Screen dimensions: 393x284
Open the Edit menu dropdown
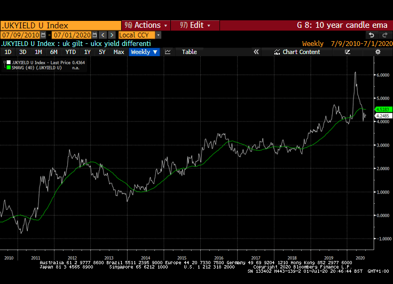tap(195, 25)
